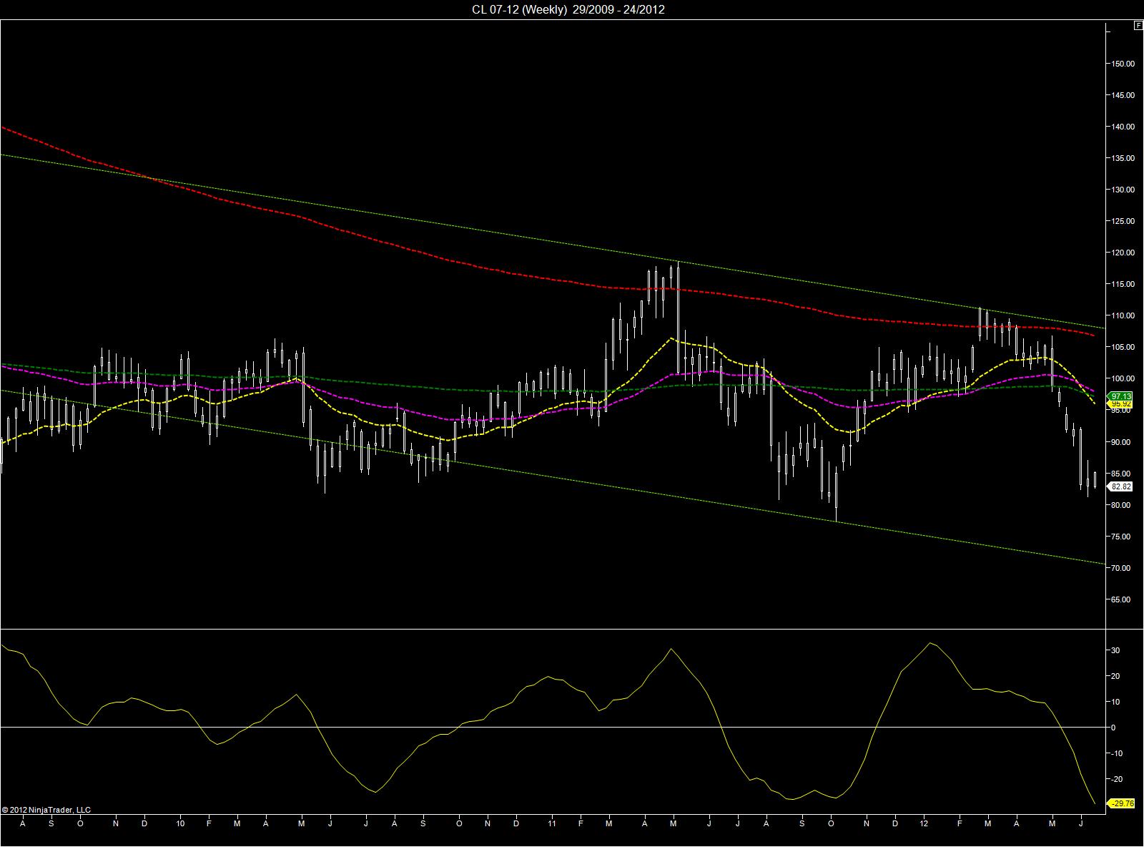
Task: Click the 145.00 price axis label
Action: point(1122,95)
